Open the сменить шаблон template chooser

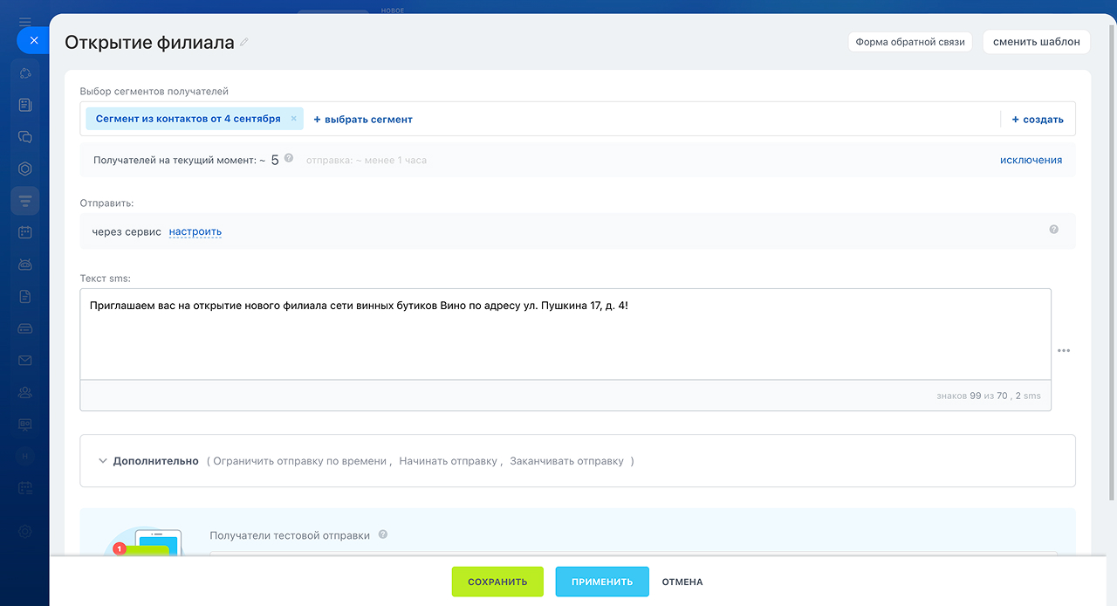pyautogui.click(x=1036, y=42)
